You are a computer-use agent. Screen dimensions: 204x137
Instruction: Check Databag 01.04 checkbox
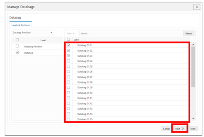[68, 61]
